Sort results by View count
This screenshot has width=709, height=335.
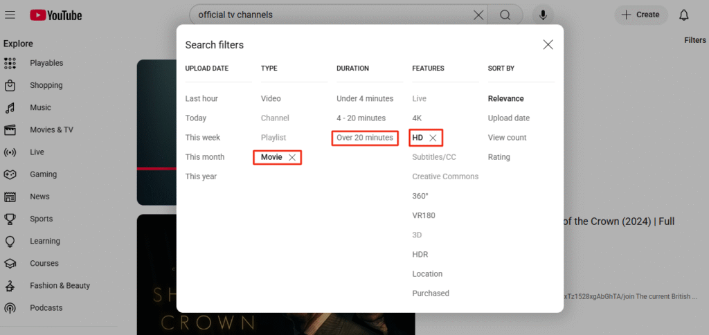coord(507,138)
